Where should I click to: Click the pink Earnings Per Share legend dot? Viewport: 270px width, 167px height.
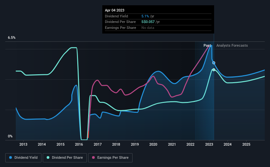93,157
